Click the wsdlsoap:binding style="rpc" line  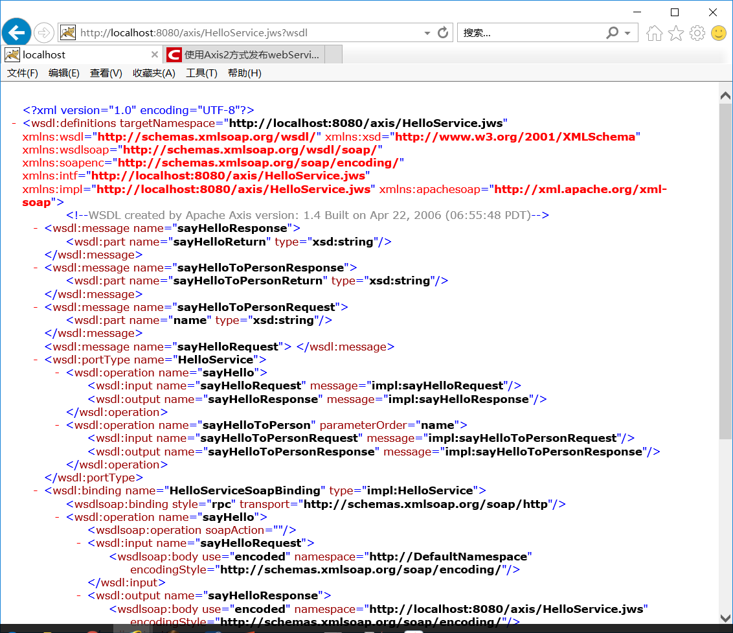(x=316, y=504)
